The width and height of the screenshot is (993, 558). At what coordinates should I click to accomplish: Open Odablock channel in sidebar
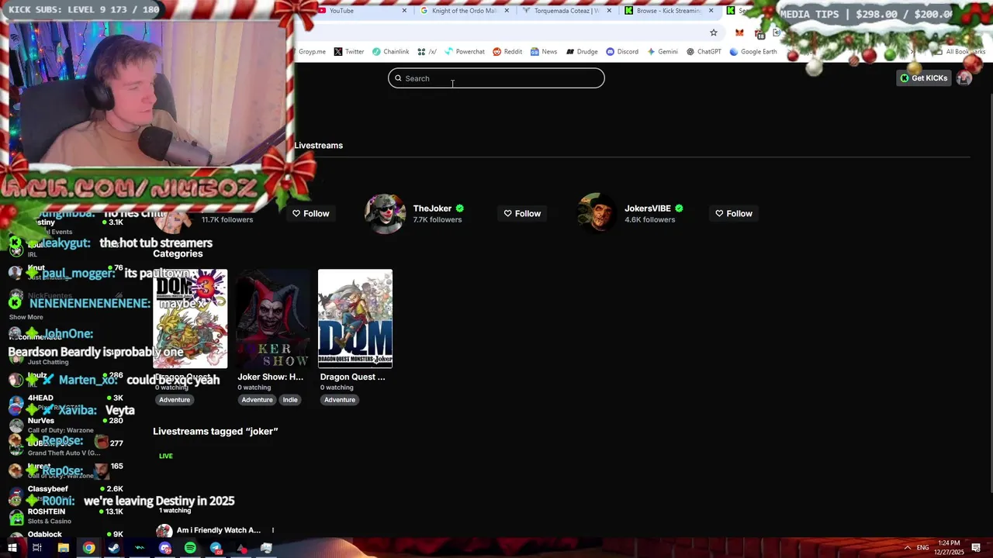click(x=66, y=534)
